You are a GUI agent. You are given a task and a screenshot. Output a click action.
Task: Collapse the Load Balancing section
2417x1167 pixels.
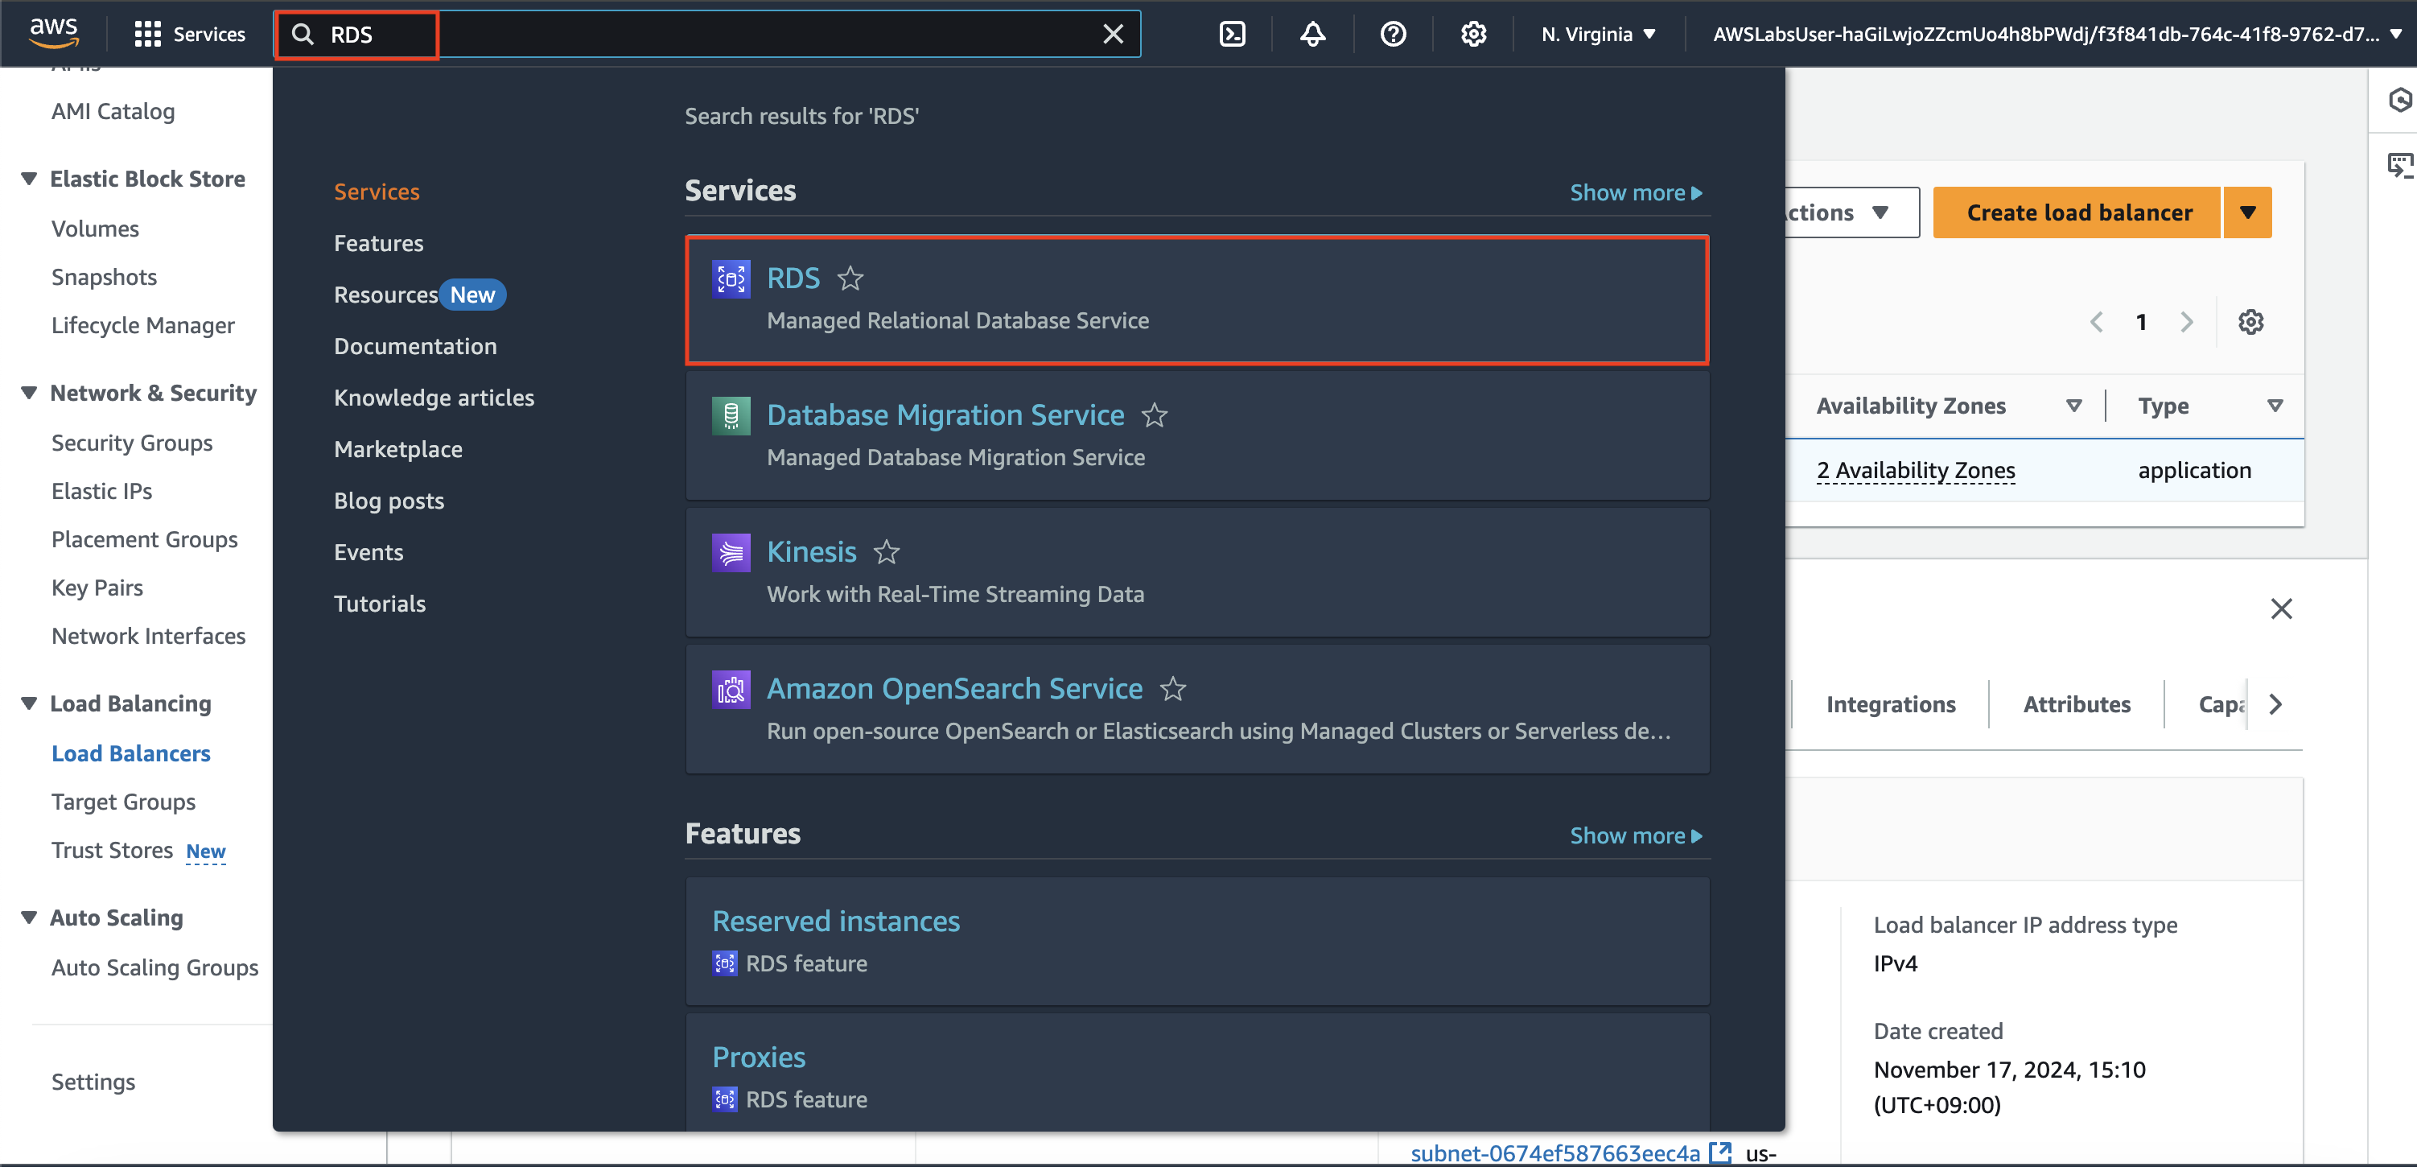click(29, 703)
